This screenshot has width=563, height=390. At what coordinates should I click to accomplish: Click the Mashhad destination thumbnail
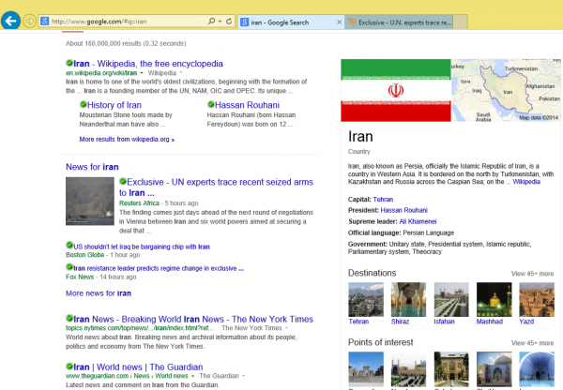pyautogui.click(x=495, y=300)
